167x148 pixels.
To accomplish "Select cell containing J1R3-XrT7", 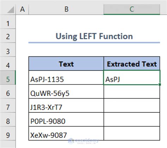I will (x=66, y=105).
